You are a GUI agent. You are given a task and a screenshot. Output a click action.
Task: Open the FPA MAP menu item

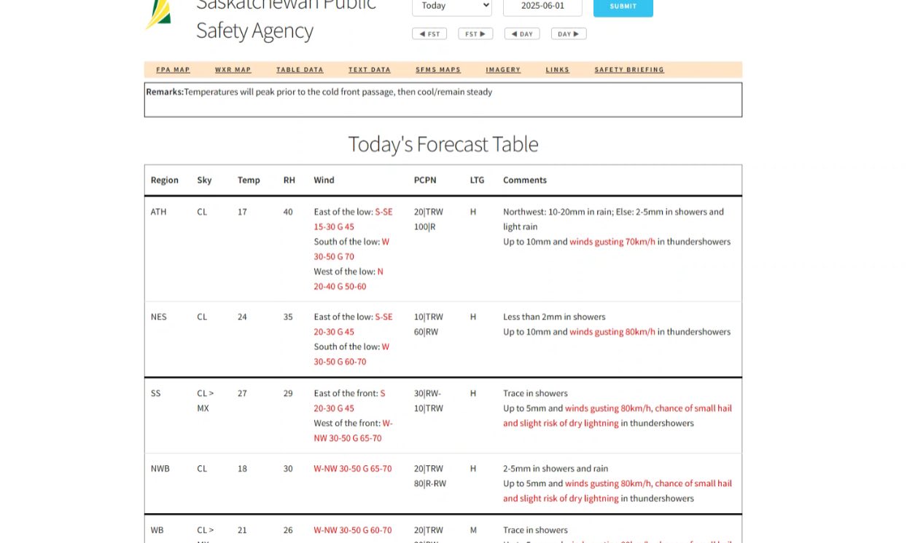[173, 70]
